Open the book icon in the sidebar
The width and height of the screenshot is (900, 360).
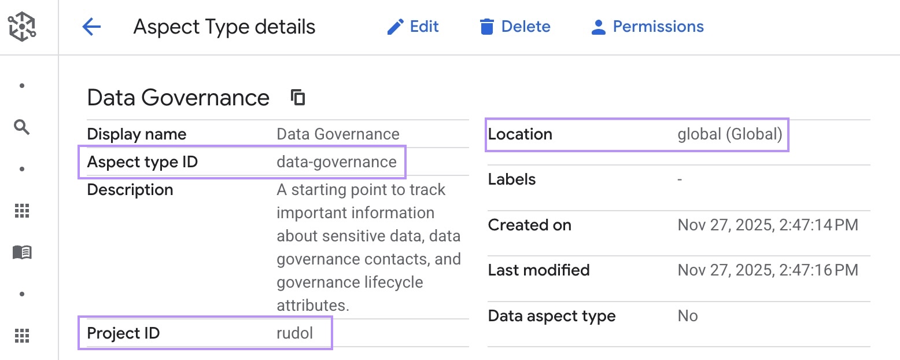pos(22,252)
